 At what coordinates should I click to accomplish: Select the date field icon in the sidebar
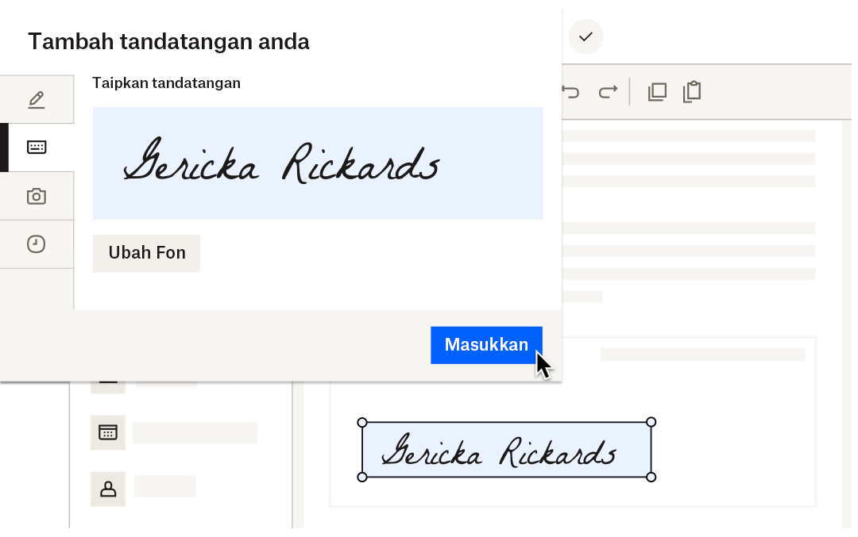108,432
